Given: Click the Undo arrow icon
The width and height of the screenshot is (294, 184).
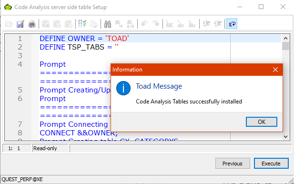Looking at the screenshot, I should [x=144, y=24].
